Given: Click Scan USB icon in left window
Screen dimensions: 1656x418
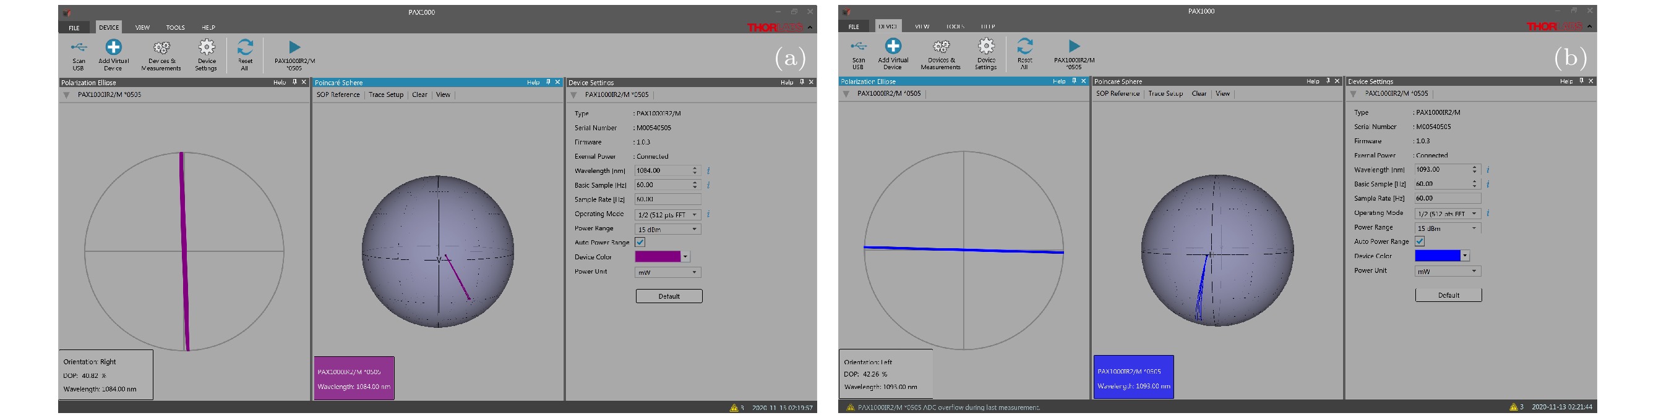Looking at the screenshot, I should pos(79,48).
